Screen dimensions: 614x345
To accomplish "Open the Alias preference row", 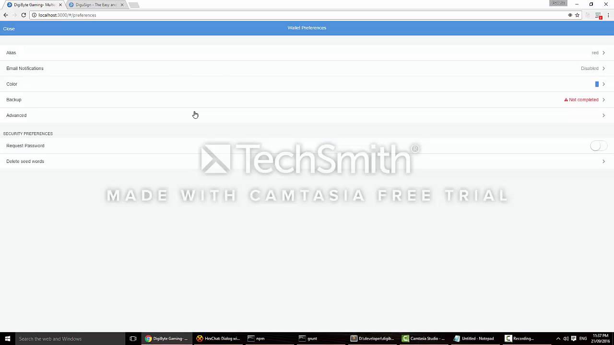I will [x=307, y=53].
